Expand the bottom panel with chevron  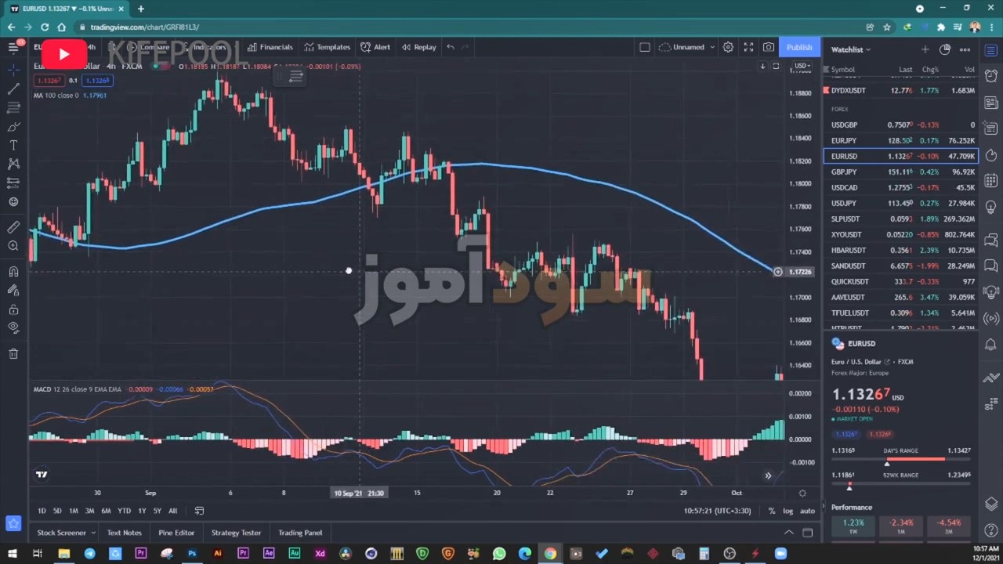789,533
